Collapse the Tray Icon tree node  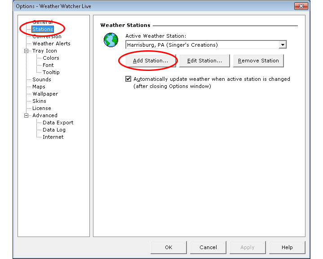26,51
